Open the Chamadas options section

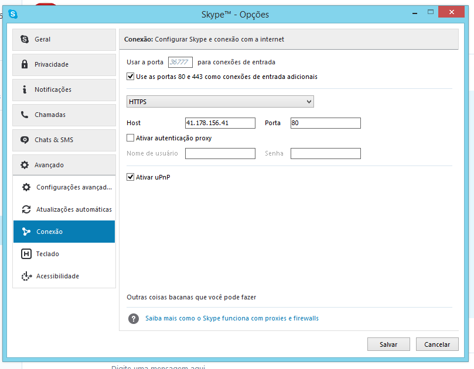point(64,115)
